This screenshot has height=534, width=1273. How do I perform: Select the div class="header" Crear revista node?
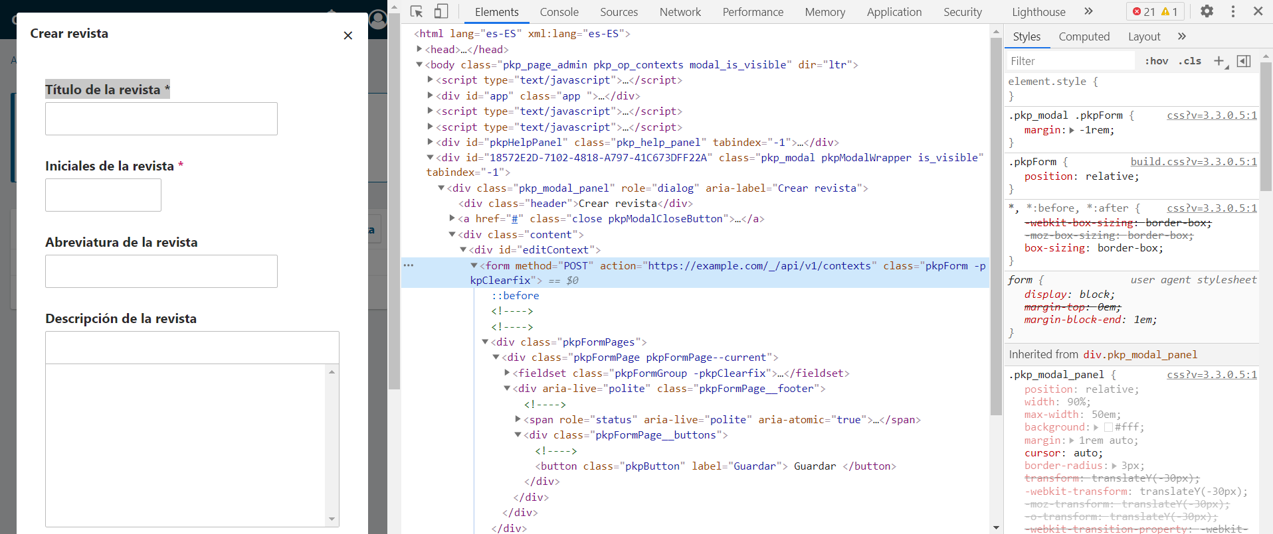coord(575,203)
